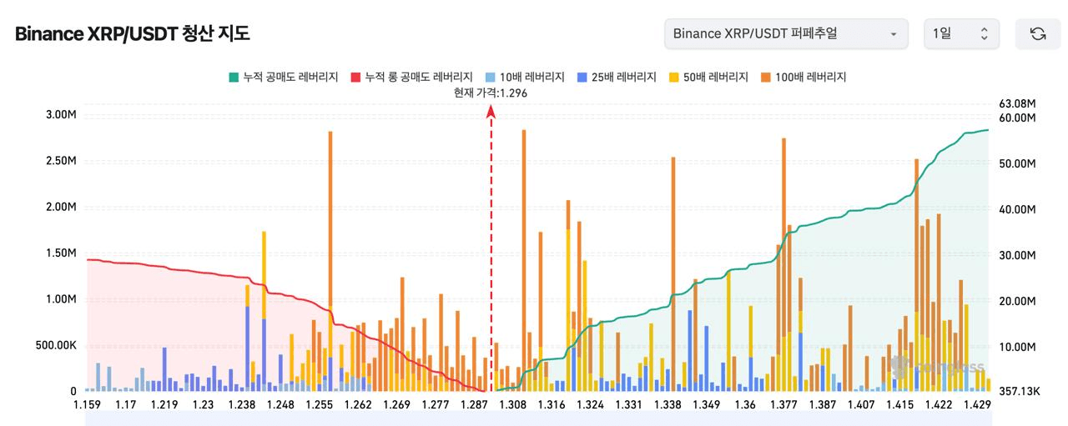1068x426 pixels.
Task: Click the 500.00K left axis label
Action: point(55,345)
